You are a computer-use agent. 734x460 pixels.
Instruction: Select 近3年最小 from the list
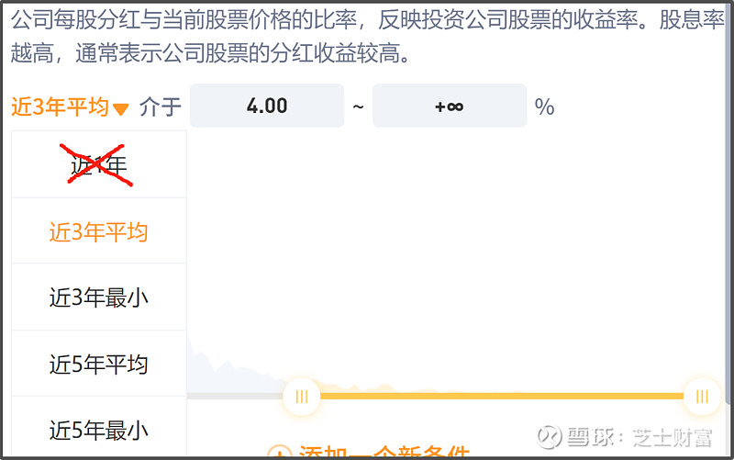pyautogui.click(x=99, y=297)
